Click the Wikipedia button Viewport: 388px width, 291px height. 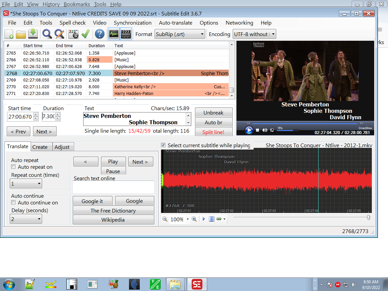(113, 220)
